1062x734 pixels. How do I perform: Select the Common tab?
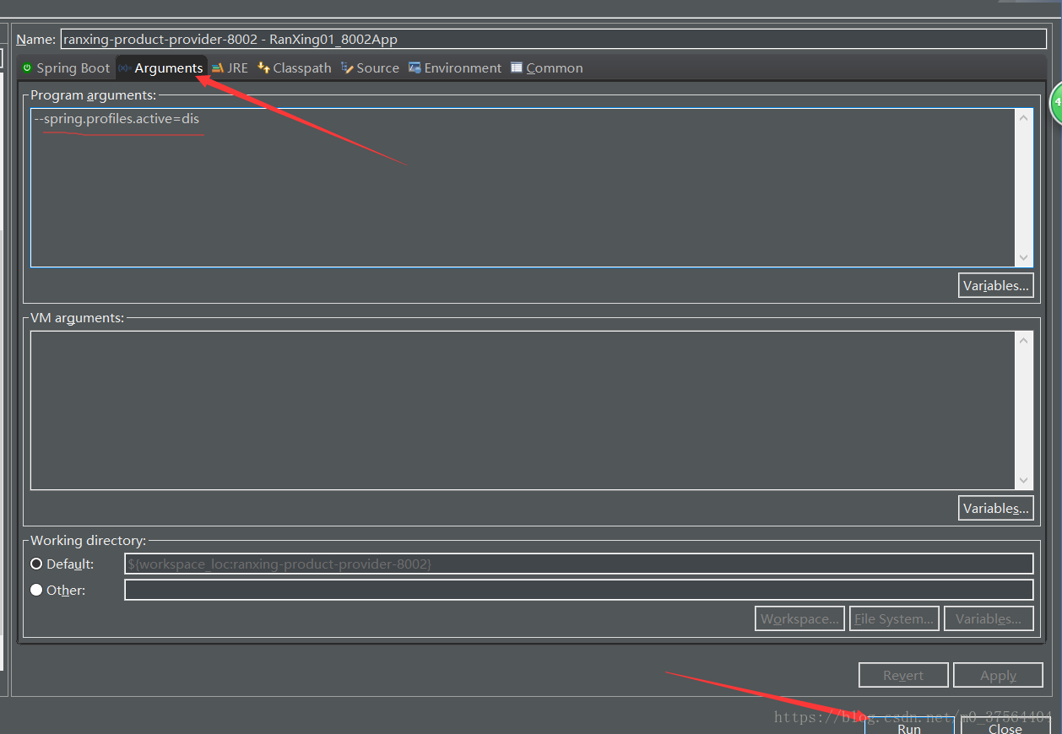tap(547, 68)
